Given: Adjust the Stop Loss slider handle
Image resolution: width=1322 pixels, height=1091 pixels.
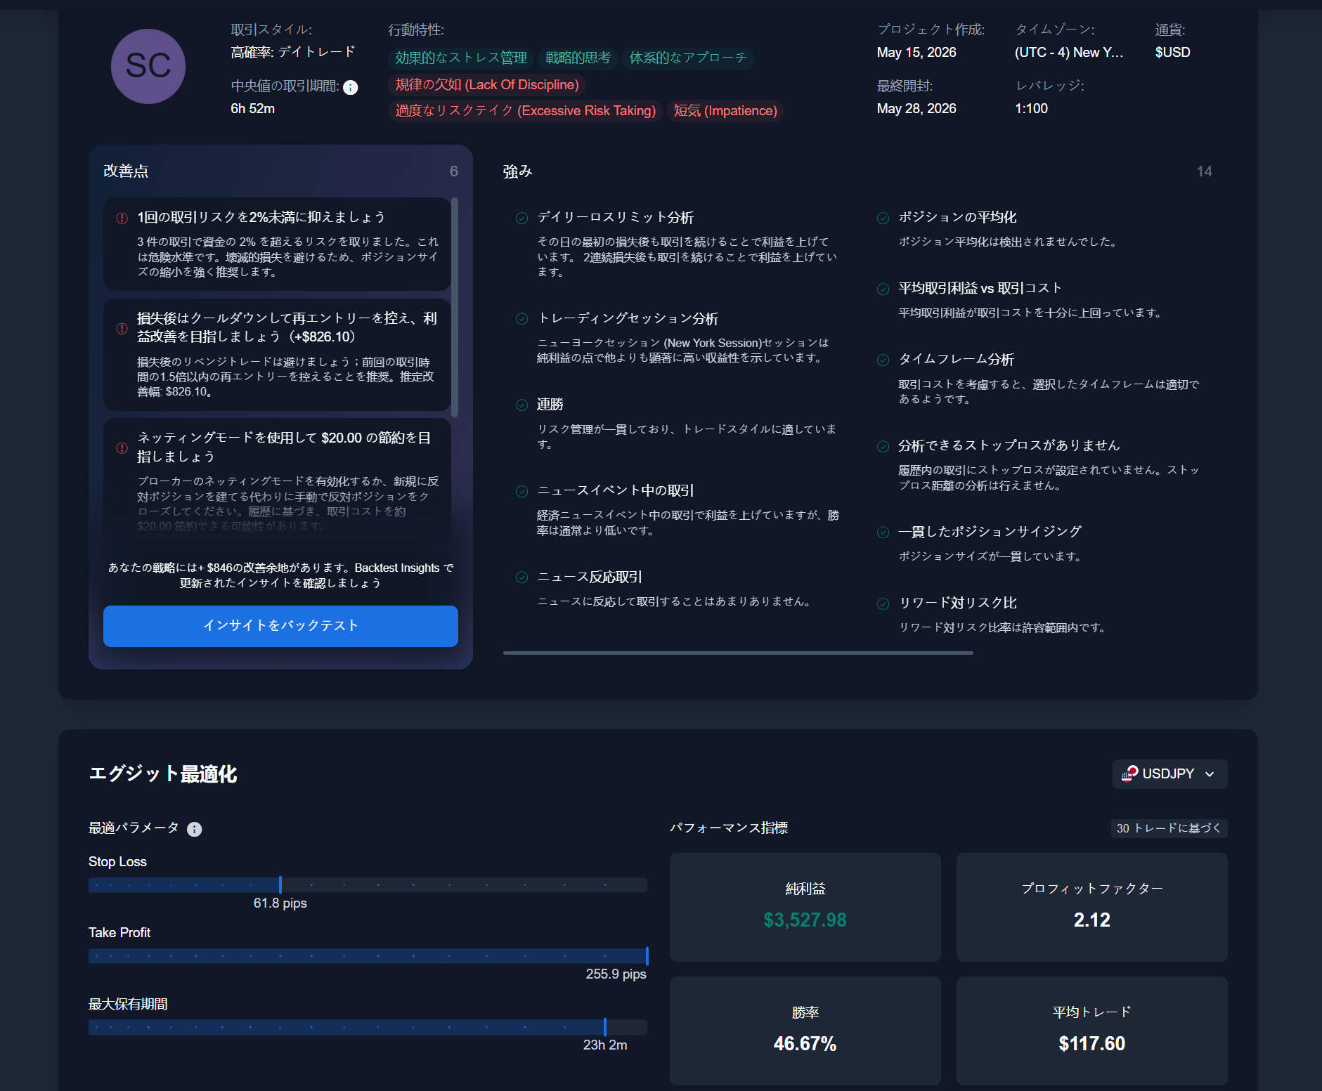Looking at the screenshot, I should pyautogui.click(x=280, y=885).
